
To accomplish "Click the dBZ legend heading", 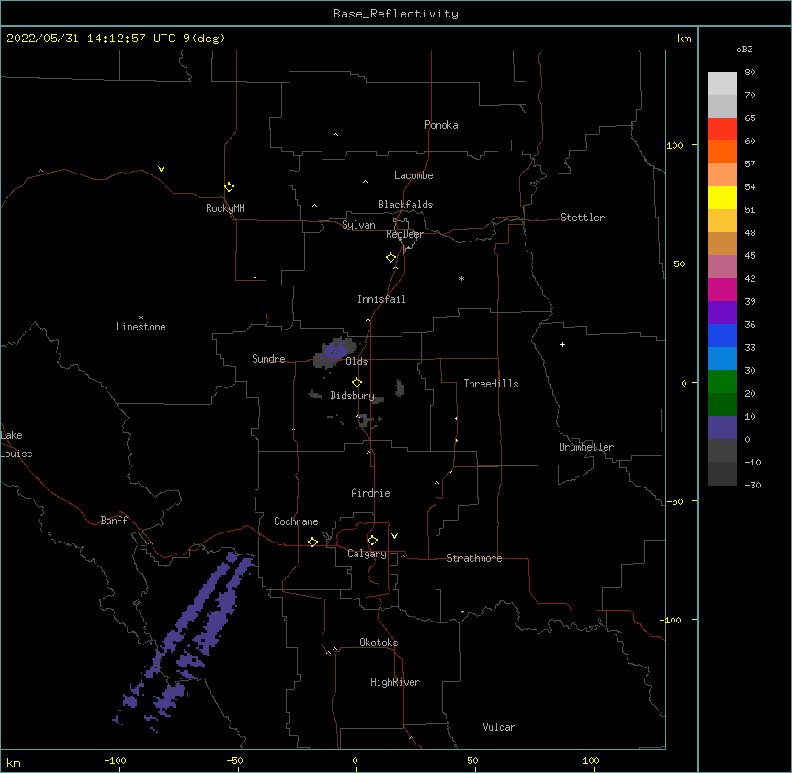I will click(744, 50).
